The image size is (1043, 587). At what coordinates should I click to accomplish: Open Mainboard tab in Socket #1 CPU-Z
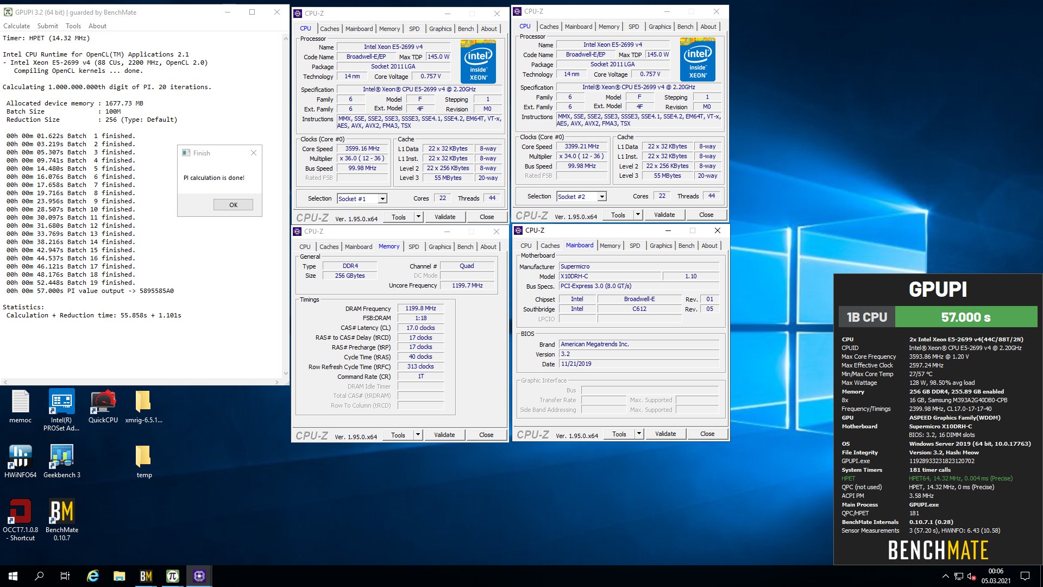pyautogui.click(x=359, y=29)
